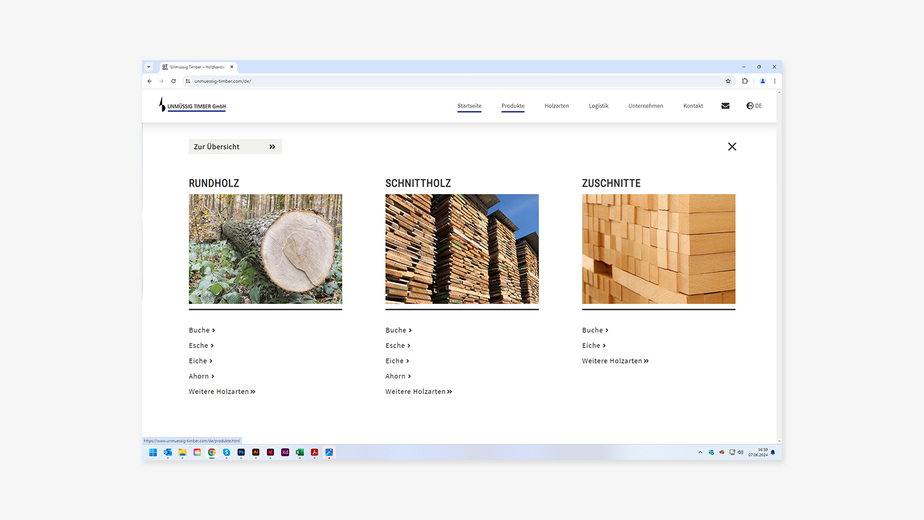This screenshot has height=520, width=924.
Task: Click the site info icon in address bar
Action: (188, 81)
